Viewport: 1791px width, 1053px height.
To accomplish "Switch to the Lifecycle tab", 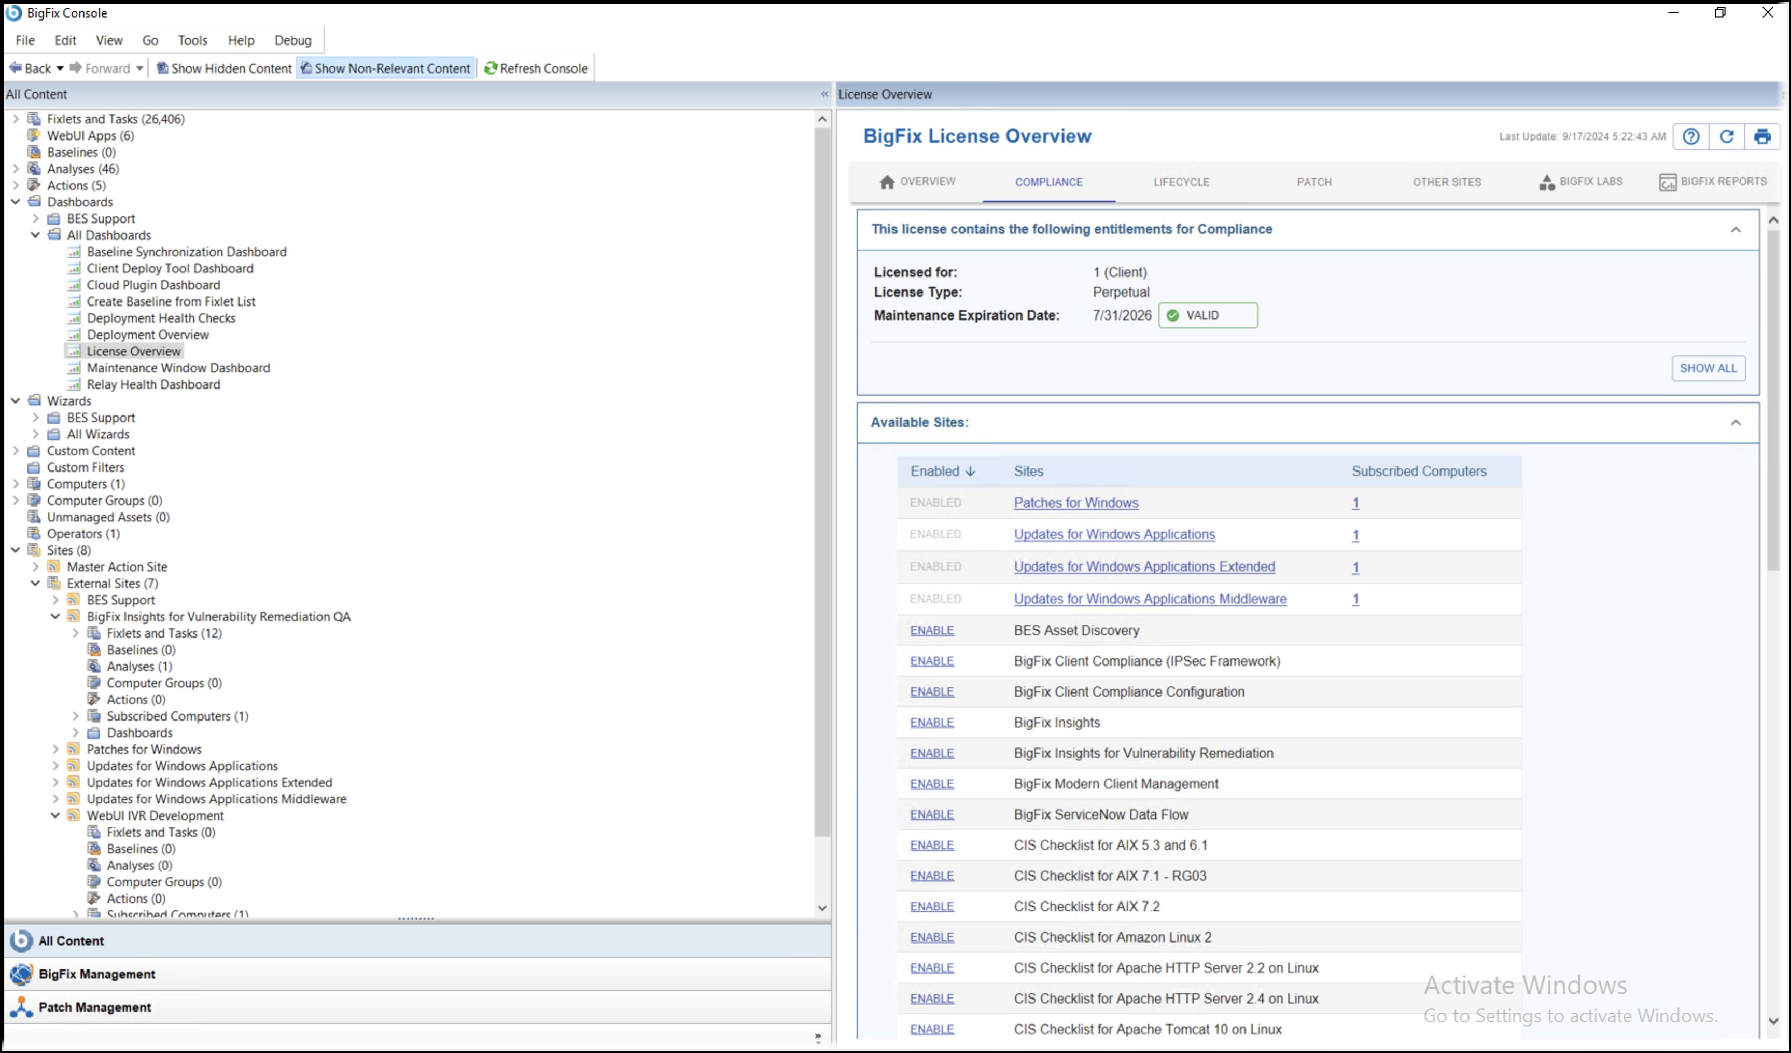I will 1181,182.
